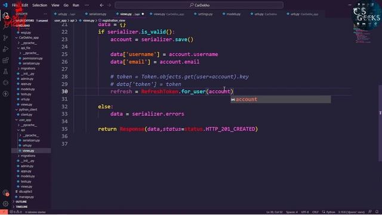Screen dimensions: 382x215
Task: Click Ln 30 cursor position in status bar
Action: tap(275, 212)
